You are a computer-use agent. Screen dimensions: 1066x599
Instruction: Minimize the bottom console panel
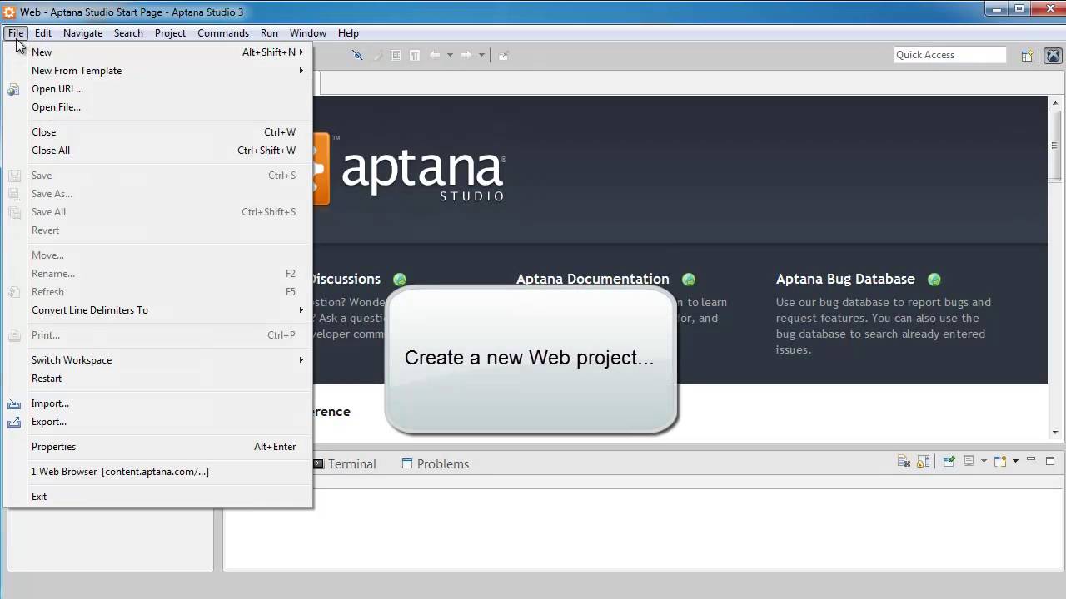pyautogui.click(x=1030, y=460)
